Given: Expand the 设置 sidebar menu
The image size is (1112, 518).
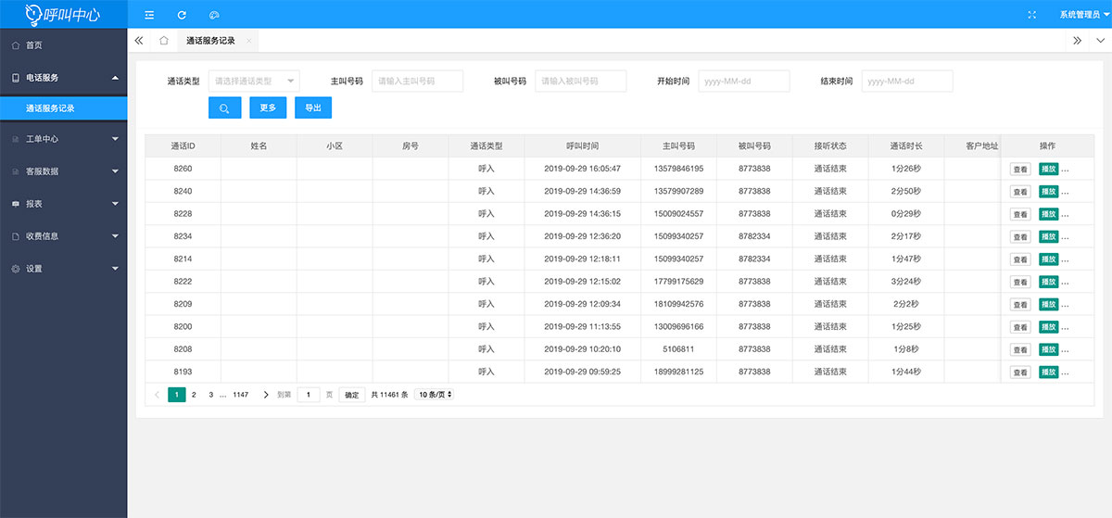Looking at the screenshot, I should pyautogui.click(x=63, y=269).
